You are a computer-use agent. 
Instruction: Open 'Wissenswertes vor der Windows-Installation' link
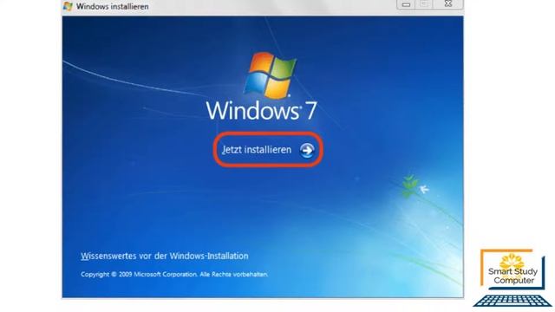(x=165, y=256)
